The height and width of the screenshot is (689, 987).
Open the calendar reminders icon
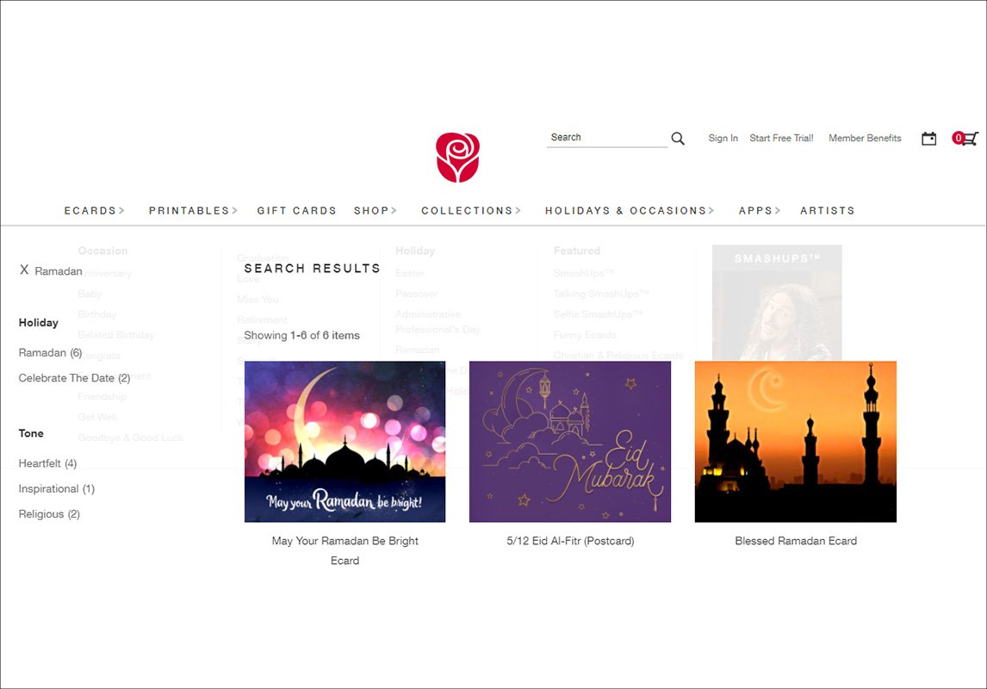(929, 139)
